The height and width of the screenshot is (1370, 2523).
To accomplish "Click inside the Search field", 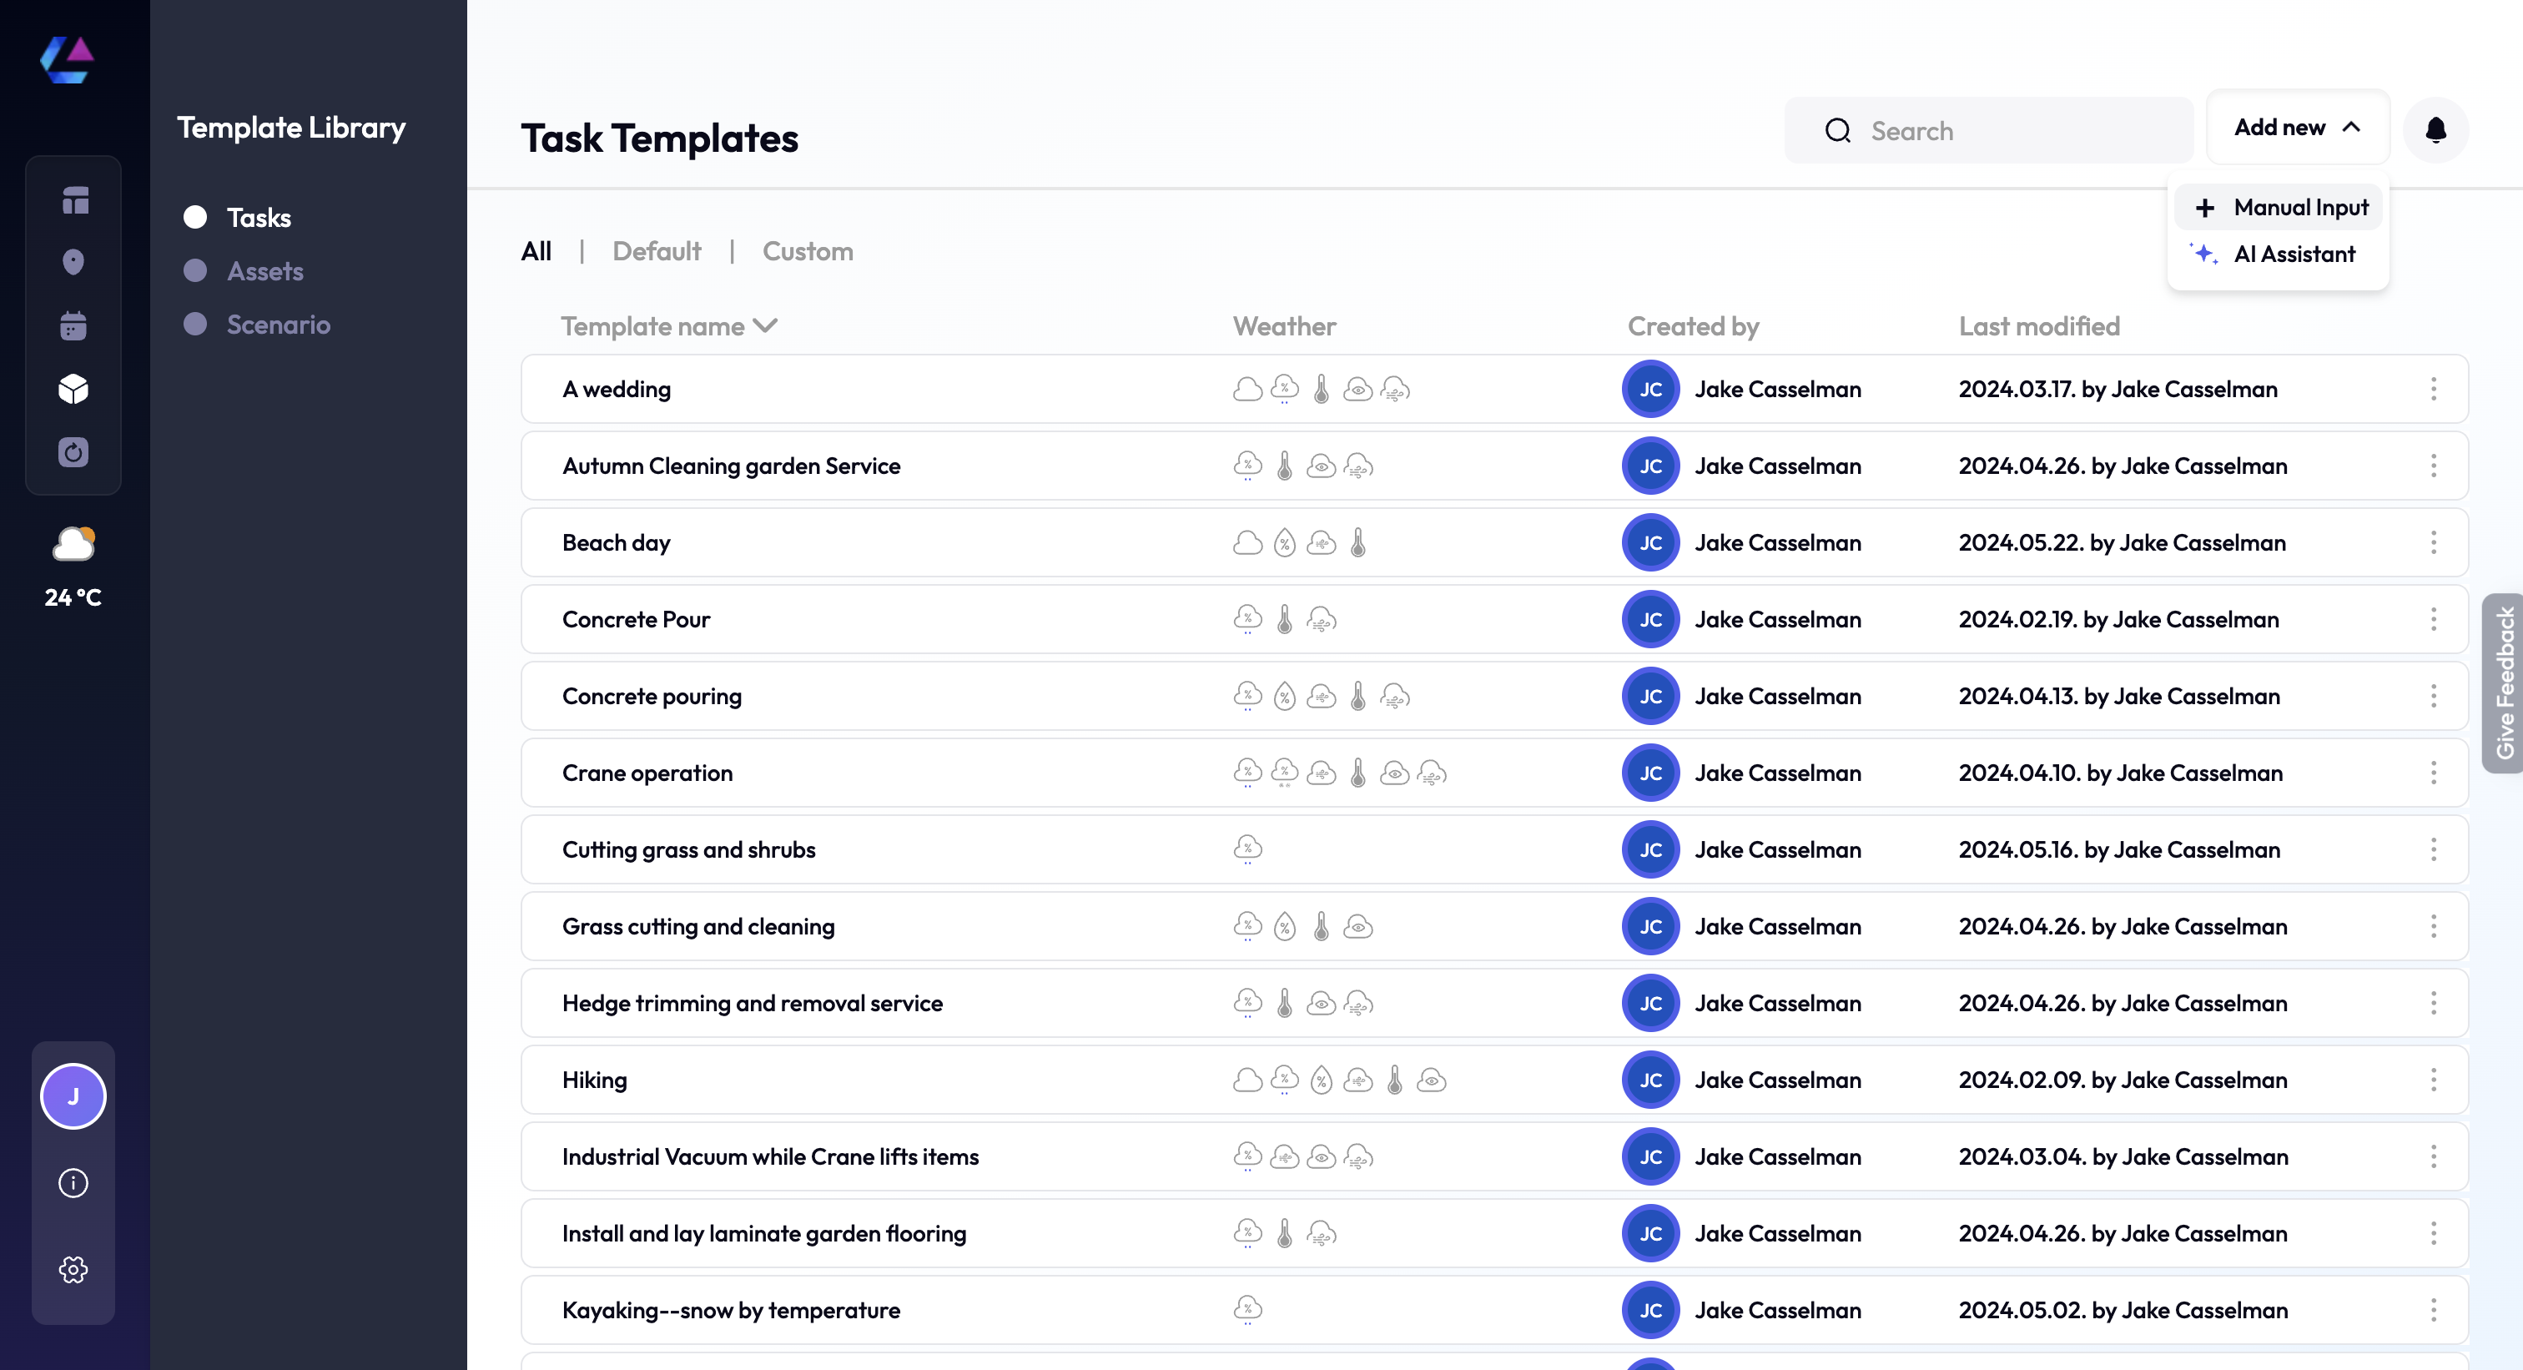I will pos(1988,129).
